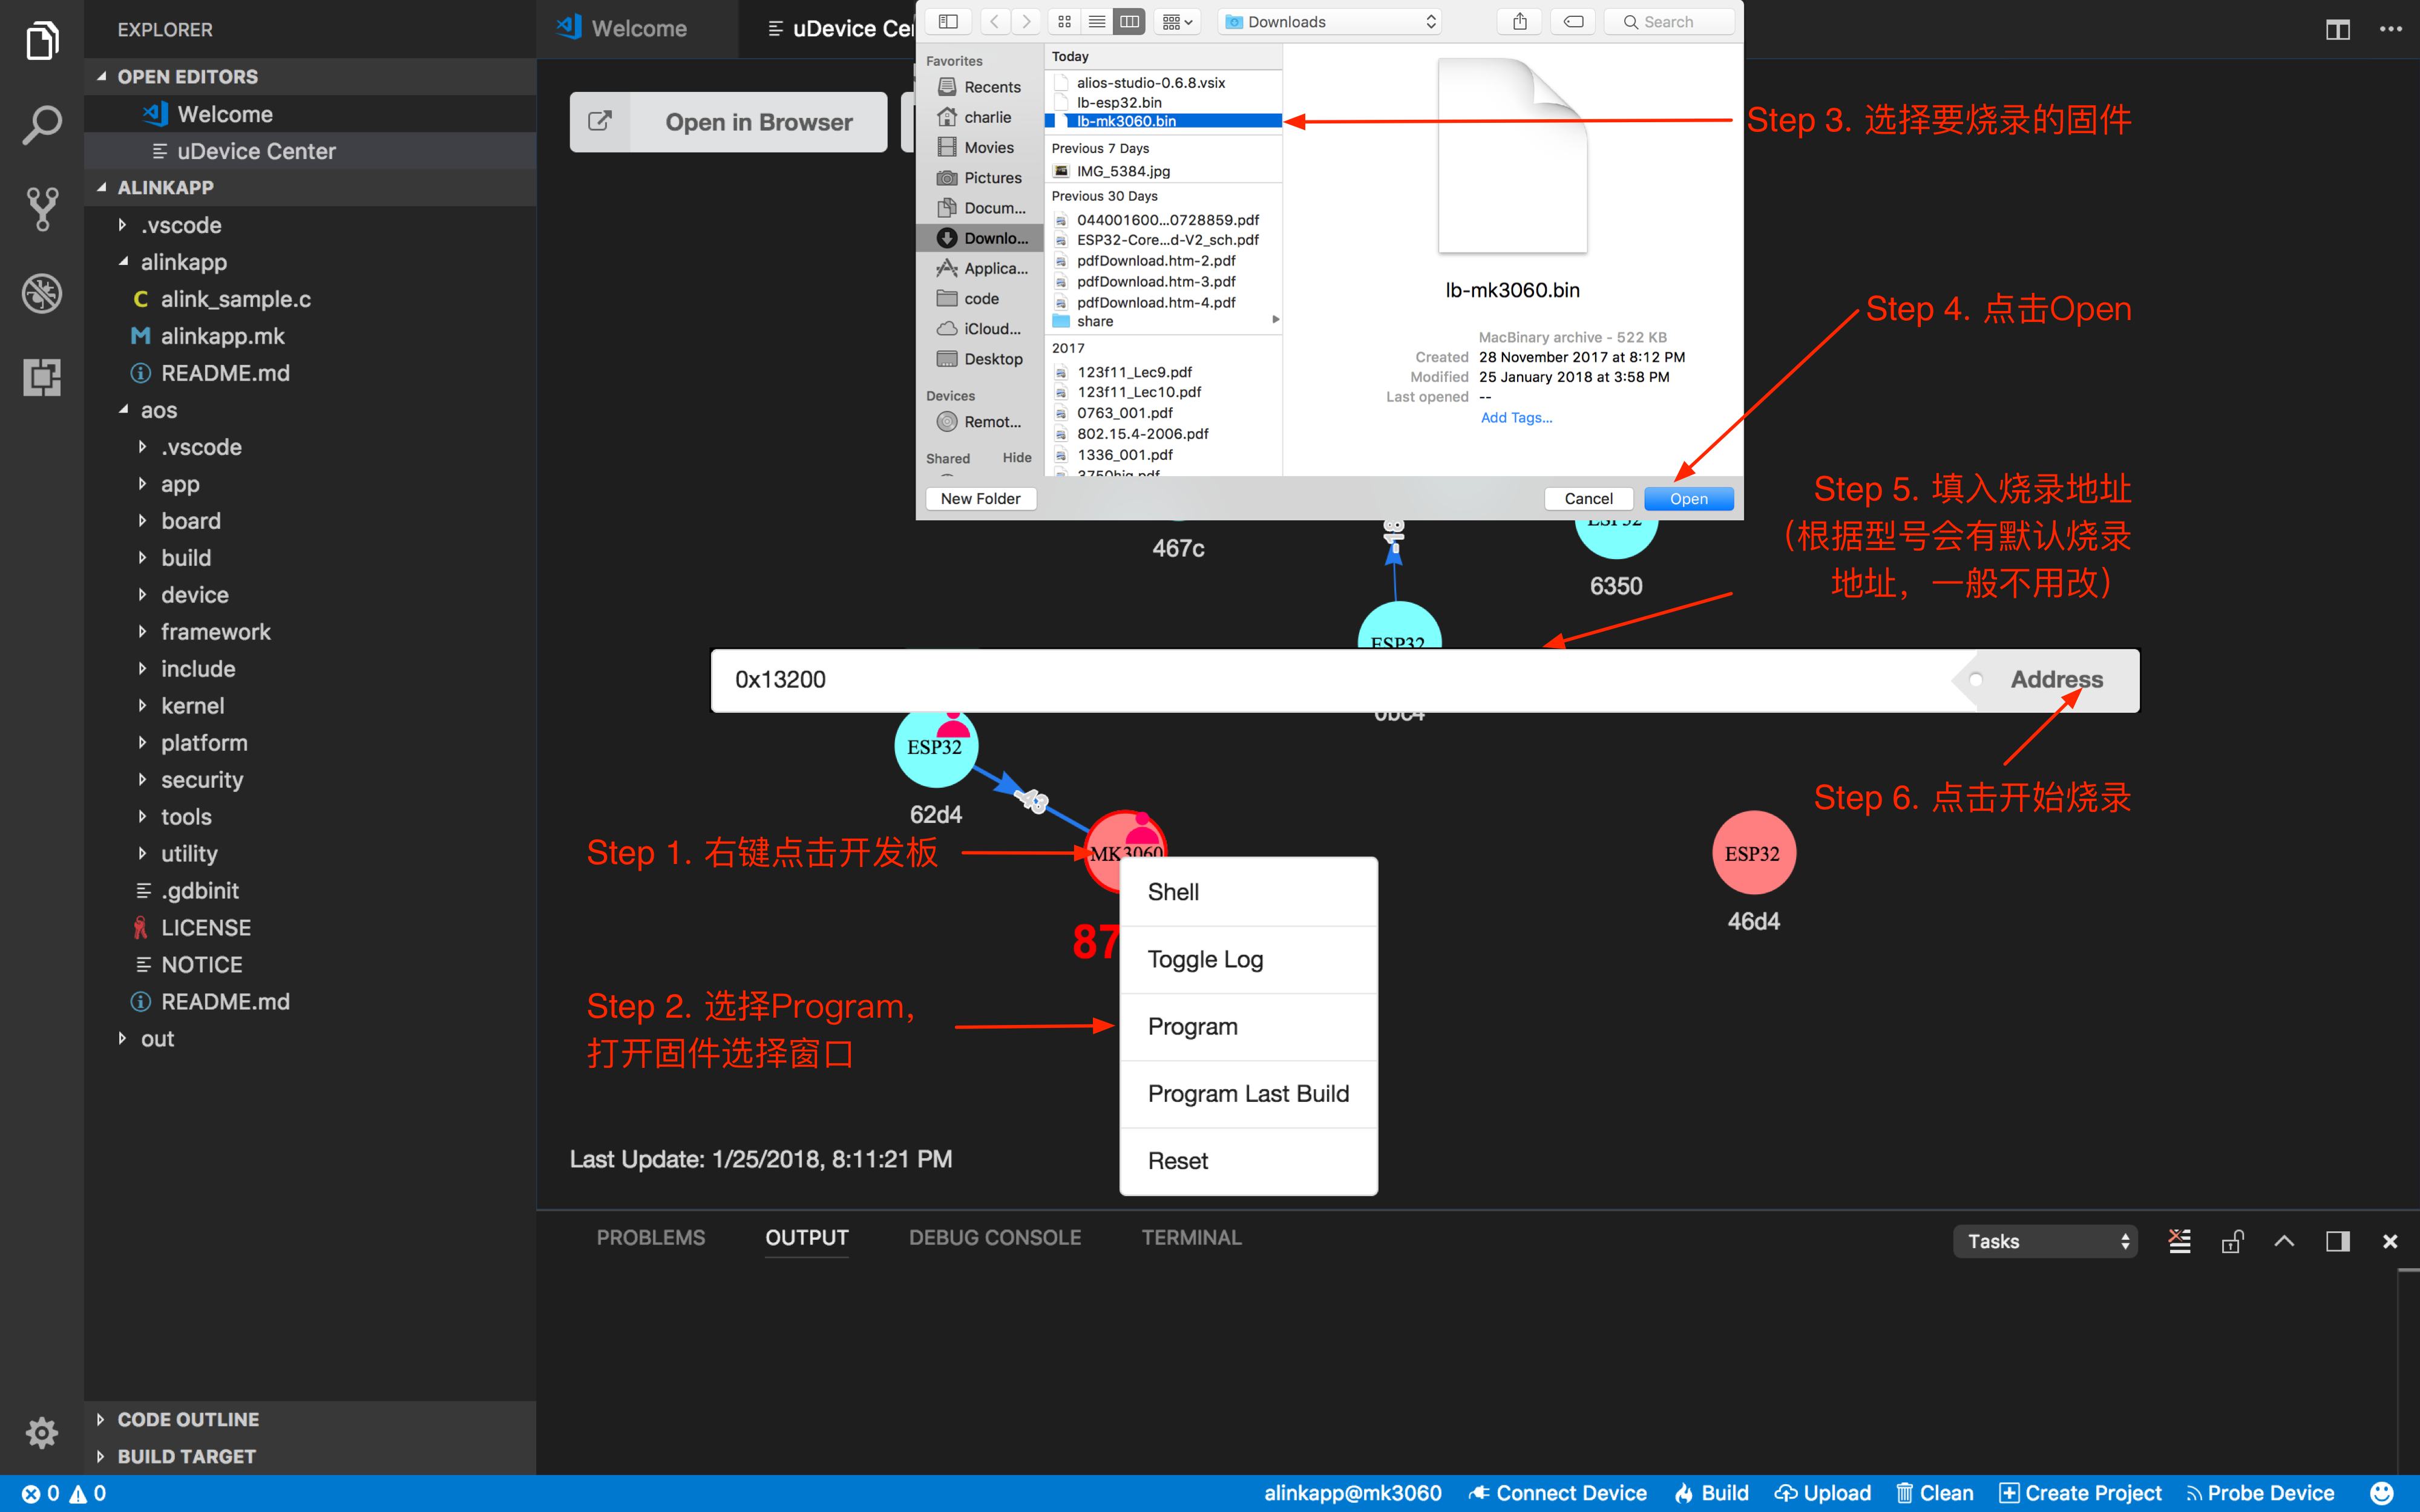Open Source Control view in activity bar
The width and height of the screenshot is (2420, 1512).
click(x=41, y=209)
